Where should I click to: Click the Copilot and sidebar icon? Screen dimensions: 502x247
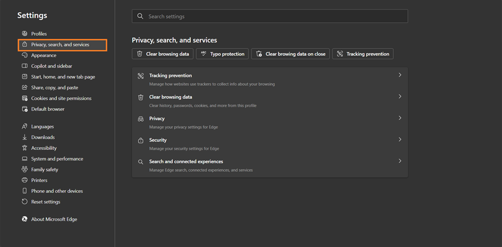point(25,66)
